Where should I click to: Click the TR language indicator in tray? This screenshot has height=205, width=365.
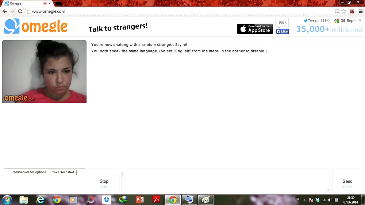coord(297,199)
